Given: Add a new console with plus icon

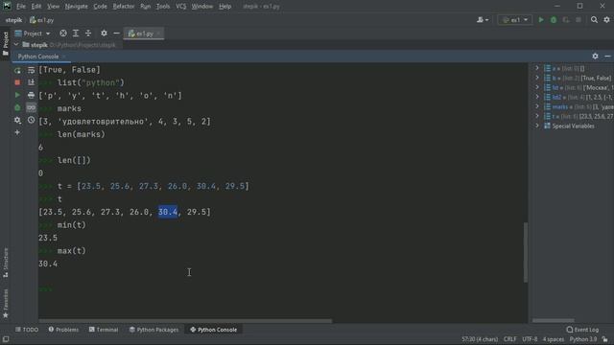Looking at the screenshot, I should click(17, 132).
